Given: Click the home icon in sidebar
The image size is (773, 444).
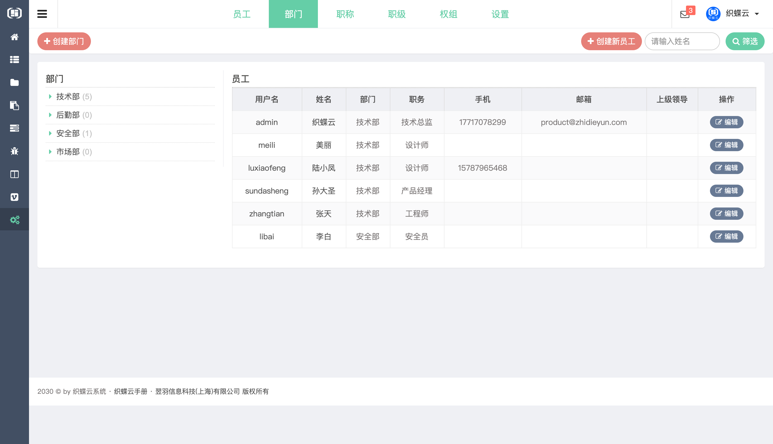Looking at the screenshot, I should 14,37.
